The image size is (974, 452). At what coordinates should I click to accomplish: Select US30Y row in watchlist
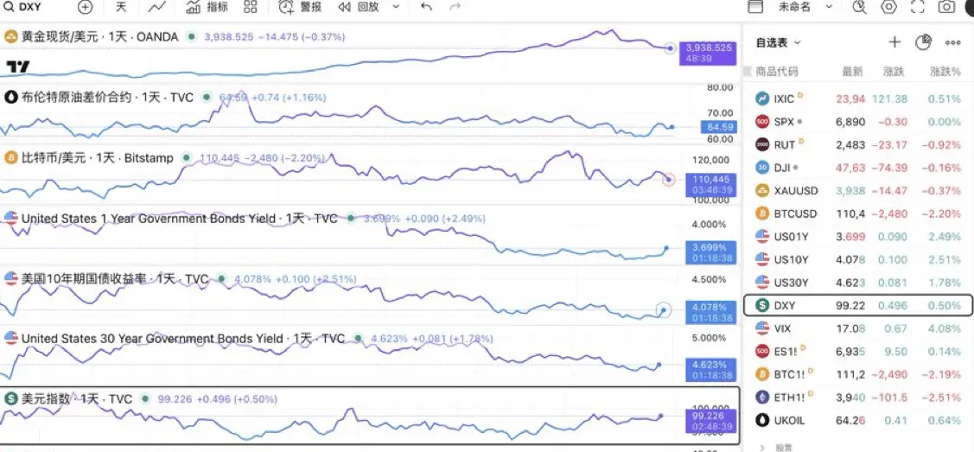tap(858, 283)
